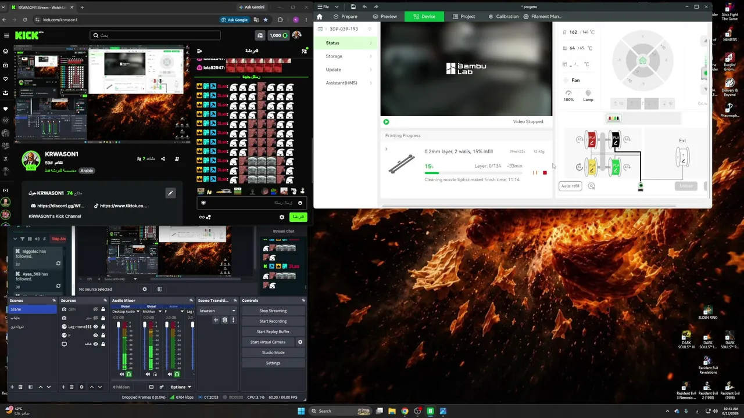Screen dimensions: 744x418
Task: Switch to the Preview tab
Action: 385,16
